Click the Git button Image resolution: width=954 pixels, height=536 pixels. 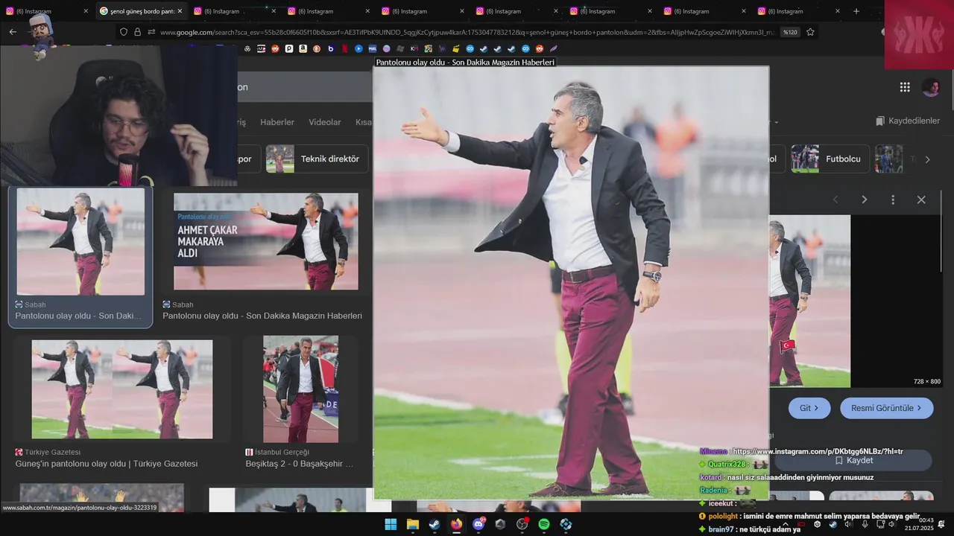809,408
